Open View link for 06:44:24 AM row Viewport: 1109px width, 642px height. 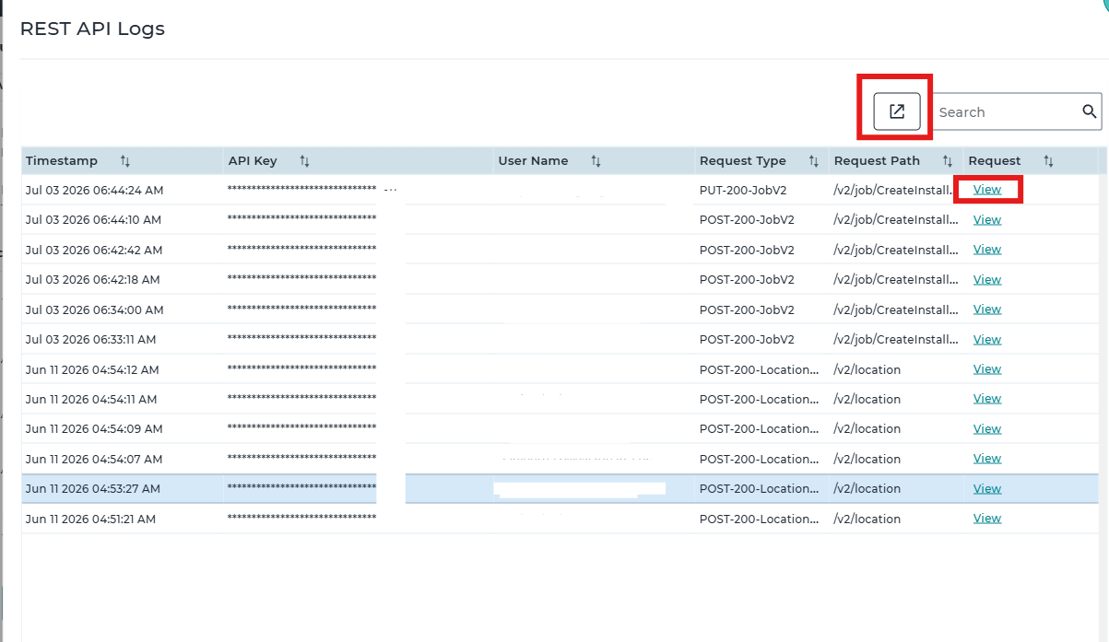coord(987,190)
